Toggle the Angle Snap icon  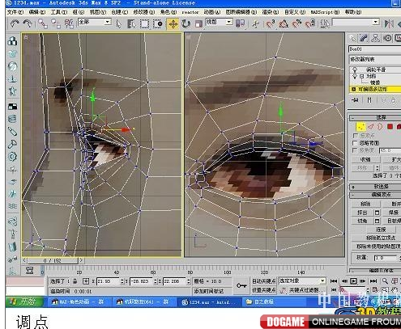284,23
